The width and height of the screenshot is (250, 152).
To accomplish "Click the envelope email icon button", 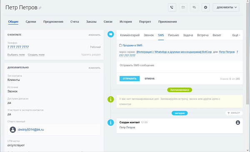I will [183, 7].
